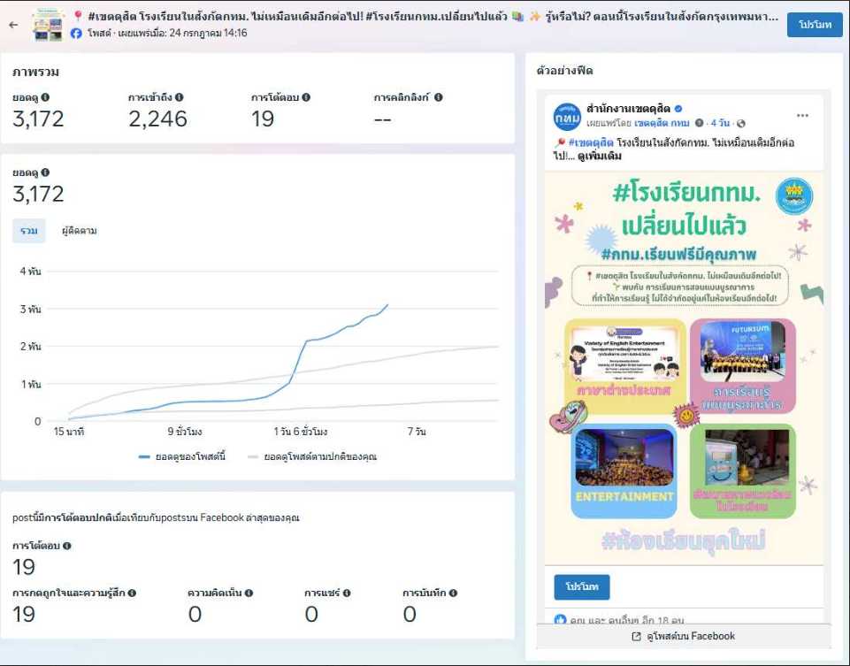Click the Facebook logo under the title
The width and height of the screenshot is (850, 666).
click(76, 33)
